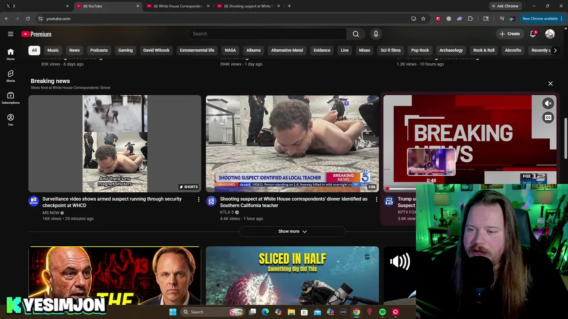This screenshot has width=568, height=319.
Task: Select the Alternative Metal filter chip
Action: click(x=287, y=50)
